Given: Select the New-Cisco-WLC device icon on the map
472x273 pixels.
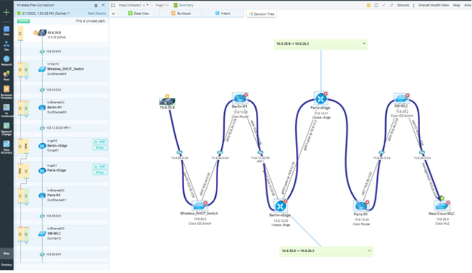Looking at the screenshot, I should (441, 204).
